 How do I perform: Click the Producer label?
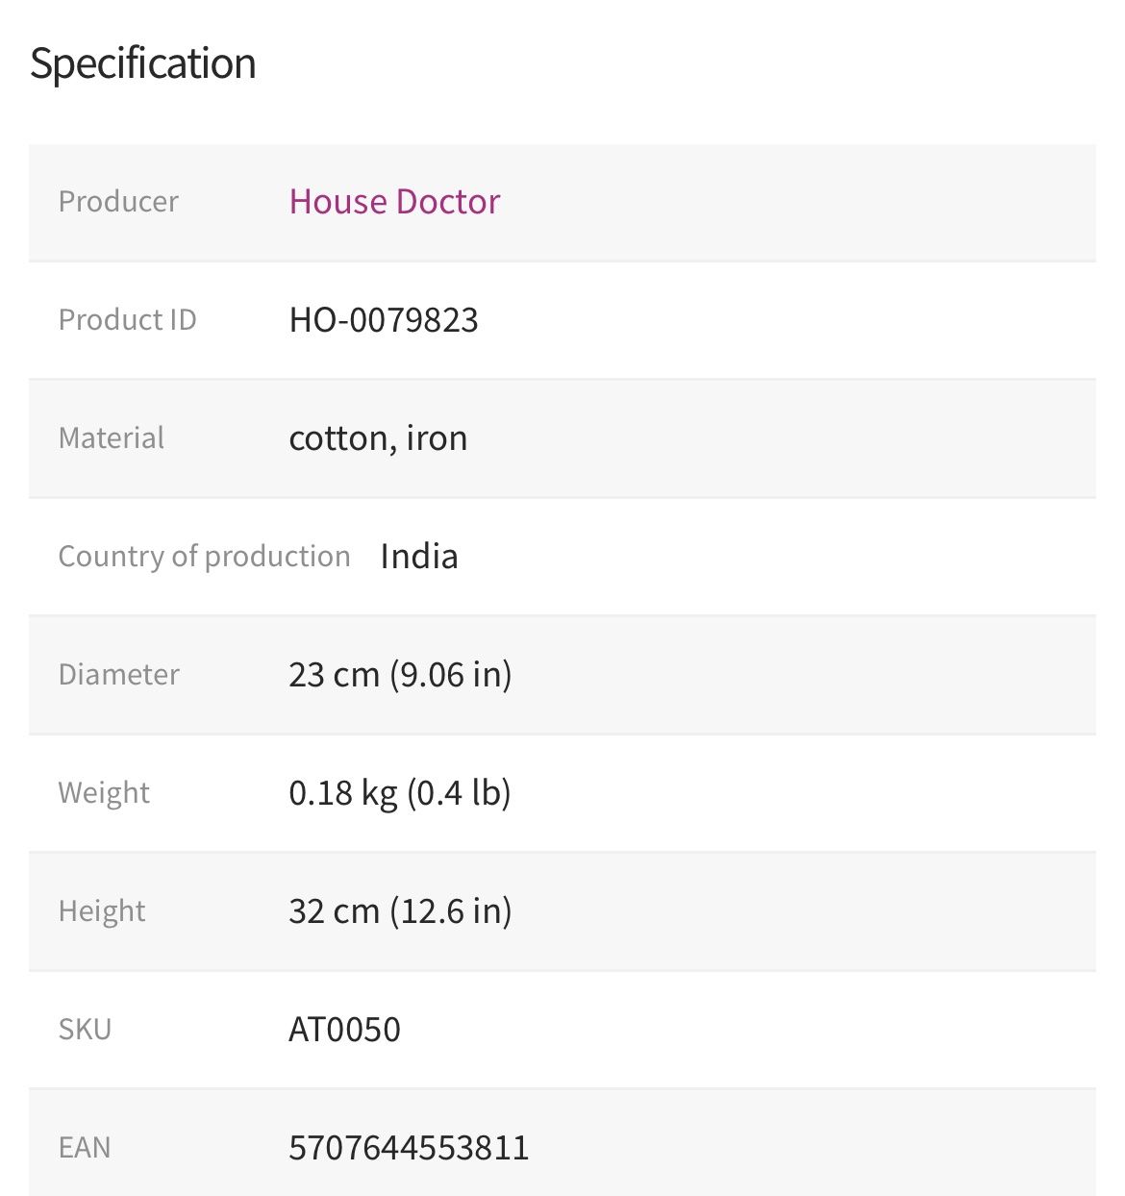coord(118,202)
